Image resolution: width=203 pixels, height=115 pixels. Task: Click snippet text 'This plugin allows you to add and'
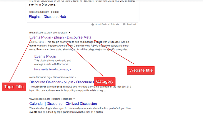(x=53, y=60)
